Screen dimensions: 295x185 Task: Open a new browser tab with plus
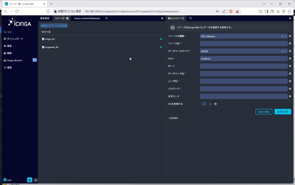point(51,4)
